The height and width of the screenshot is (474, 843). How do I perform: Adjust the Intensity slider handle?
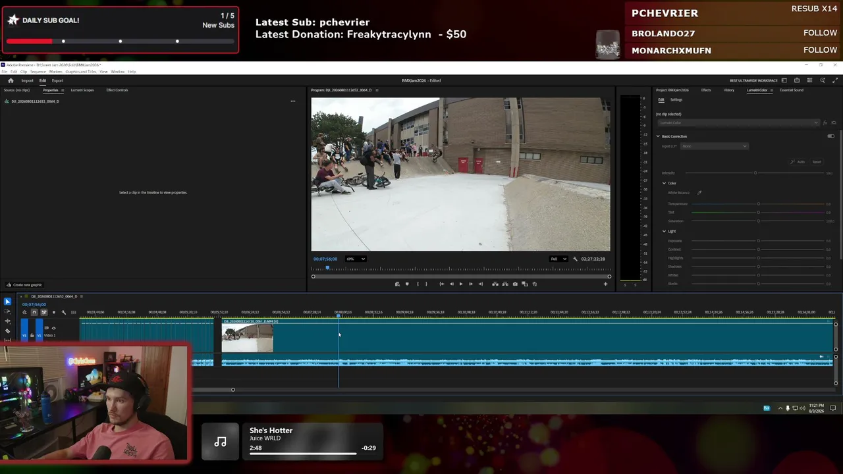(x=755, y=173)
